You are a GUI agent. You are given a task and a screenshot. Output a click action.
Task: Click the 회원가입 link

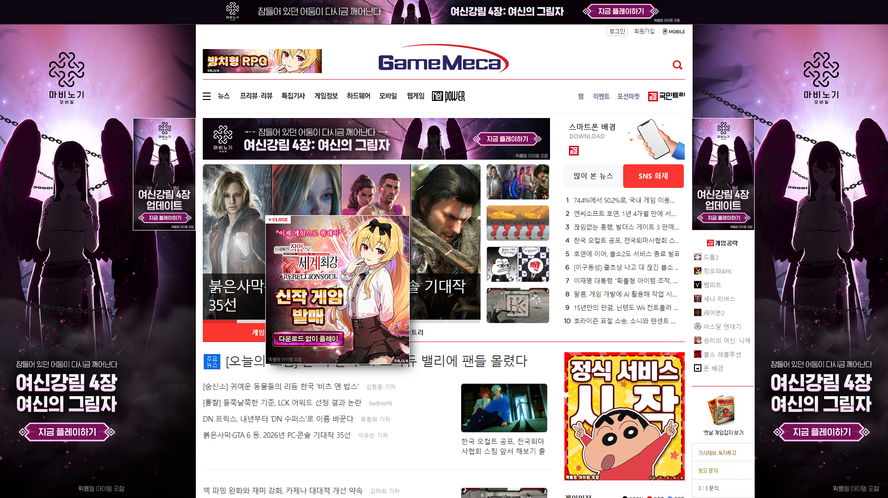(x=644, y=31)
